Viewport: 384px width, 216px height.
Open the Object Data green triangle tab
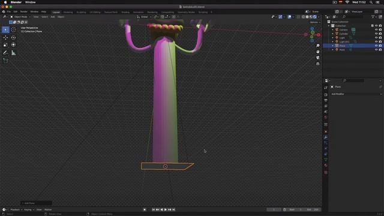(326, 160)
